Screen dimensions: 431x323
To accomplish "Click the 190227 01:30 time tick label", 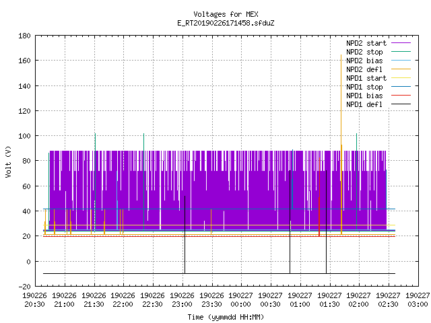I will click(x=329, y=300).
